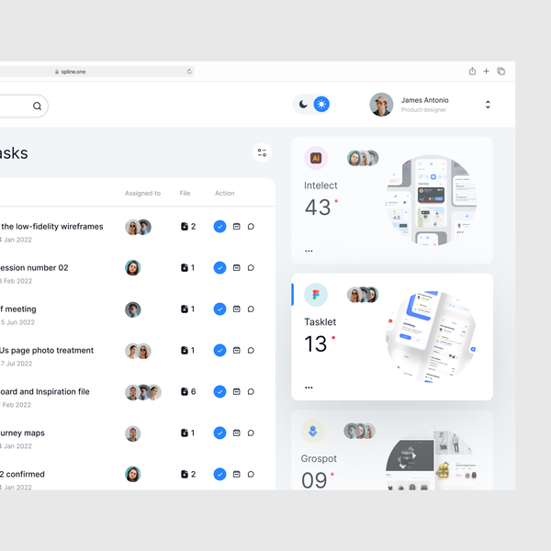View Intelect project team avatars
551x551 pixels.
tap(363, 158)
